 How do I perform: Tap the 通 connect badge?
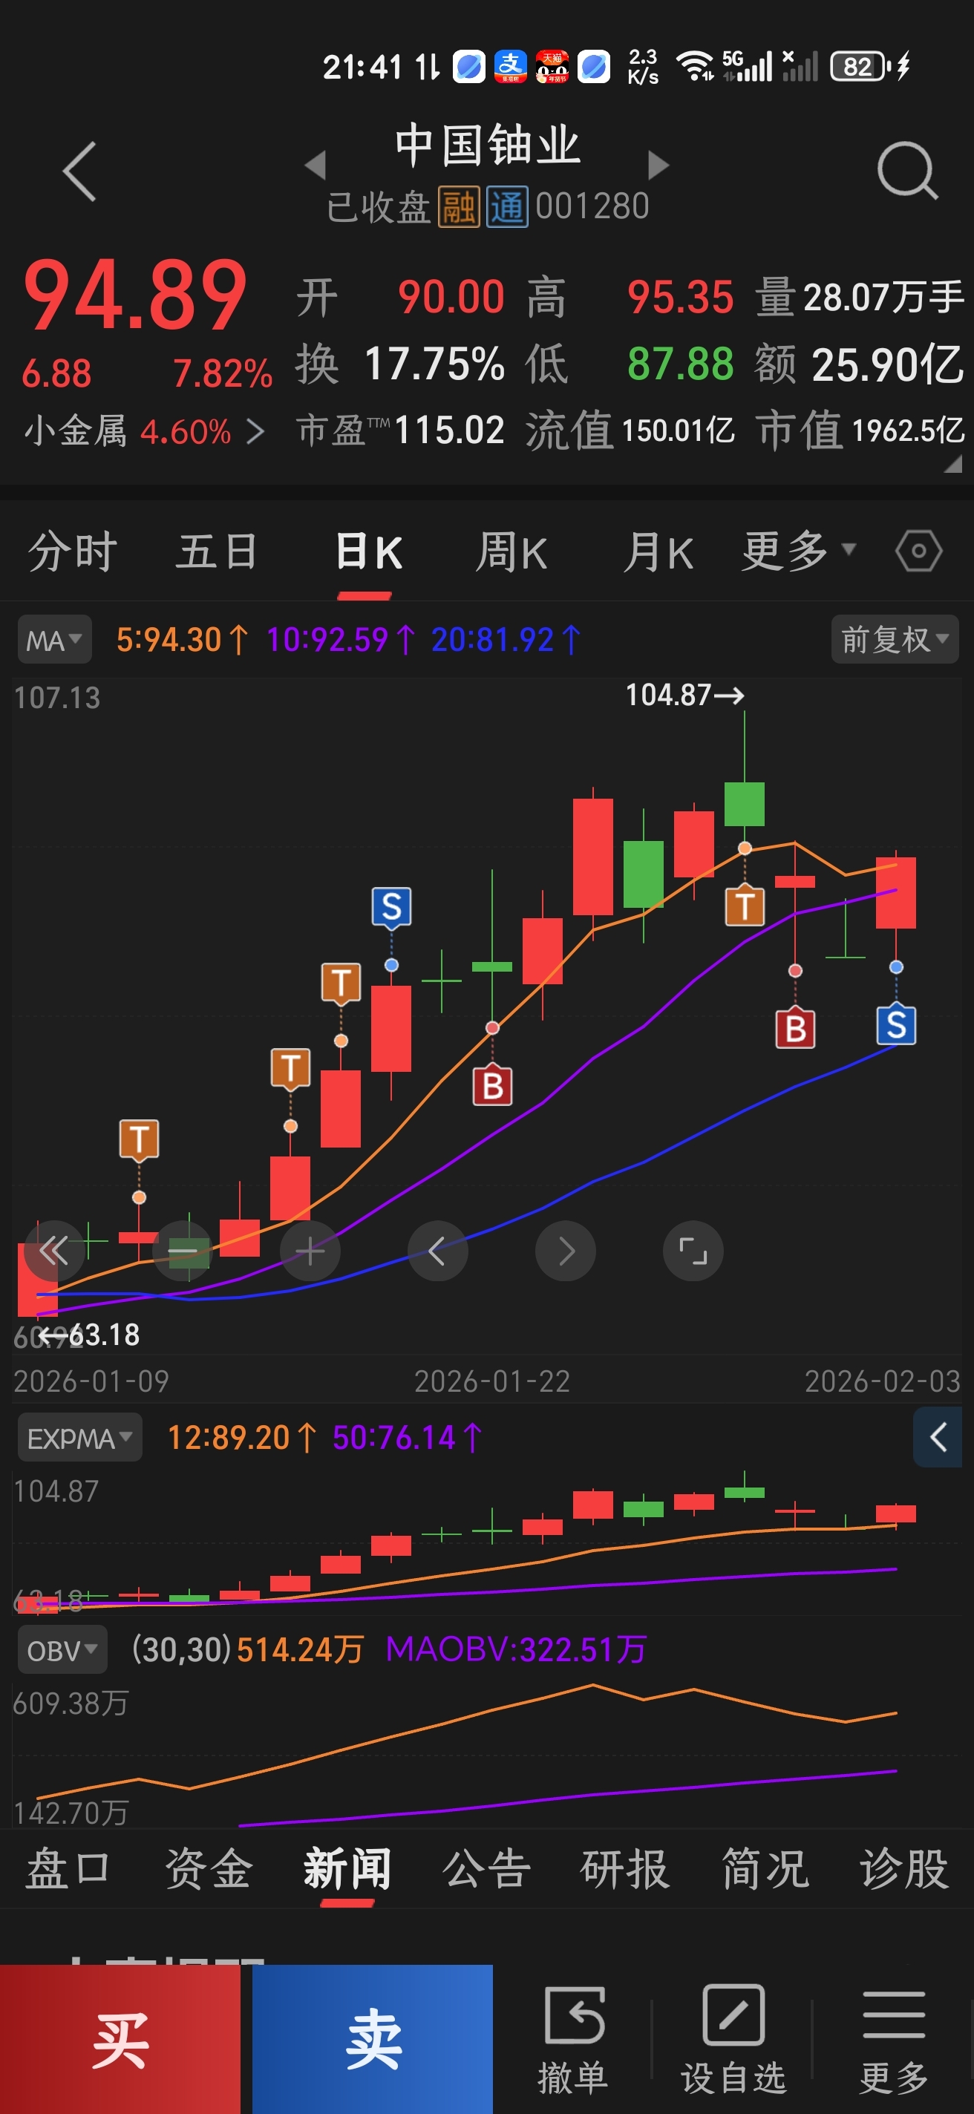[507, 206]
